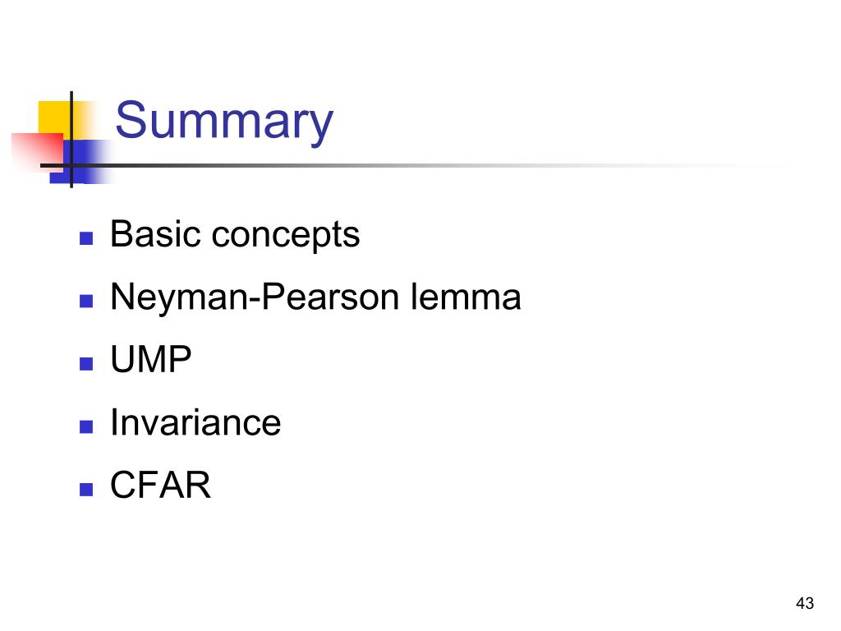The height and width of the screenshot is (631, 841).
Task: Click the bullet marker beside Invariance
Action: tap(85, 426)
